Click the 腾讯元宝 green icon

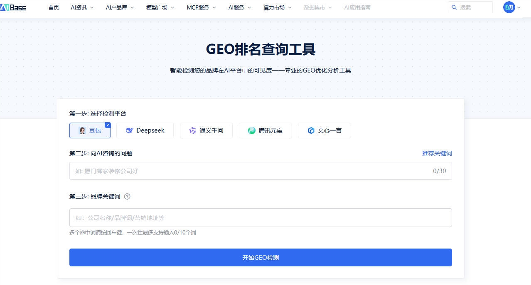pos(251,130)
